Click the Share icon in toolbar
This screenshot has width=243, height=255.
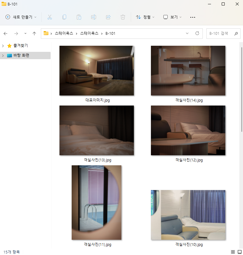point(108,17)
